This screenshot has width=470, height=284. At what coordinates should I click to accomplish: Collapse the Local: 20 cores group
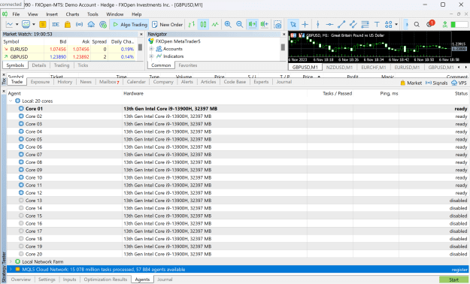coord(11,101)
